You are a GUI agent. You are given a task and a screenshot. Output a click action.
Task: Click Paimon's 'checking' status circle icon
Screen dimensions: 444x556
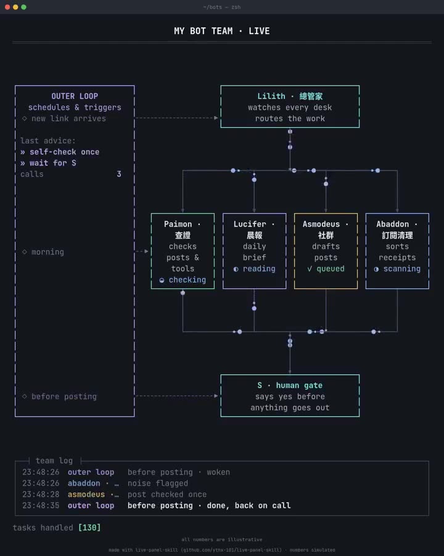(162, 280)
